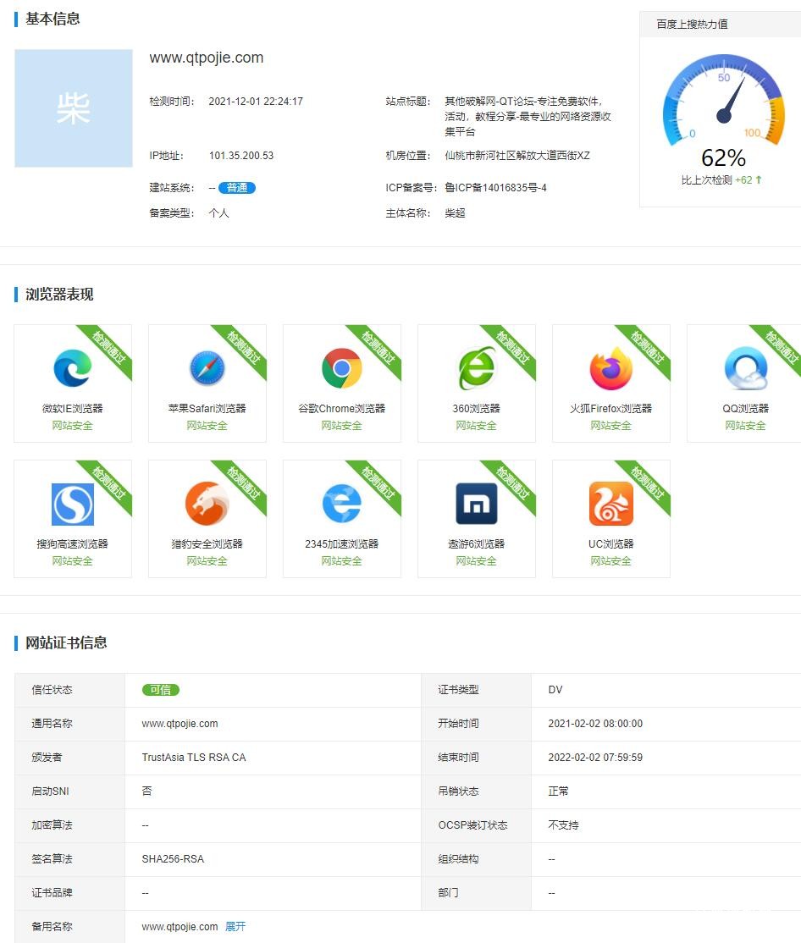Click the 谷歌Chrome浏览器 label

(x=341, y=408)
